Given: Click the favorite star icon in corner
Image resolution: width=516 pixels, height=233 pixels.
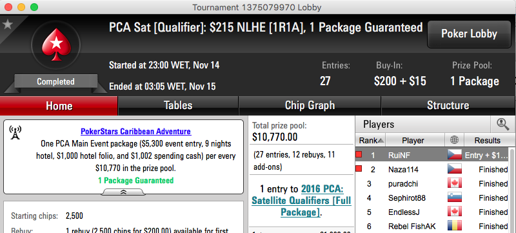Looking at the screenshot, I should (7, 25).
